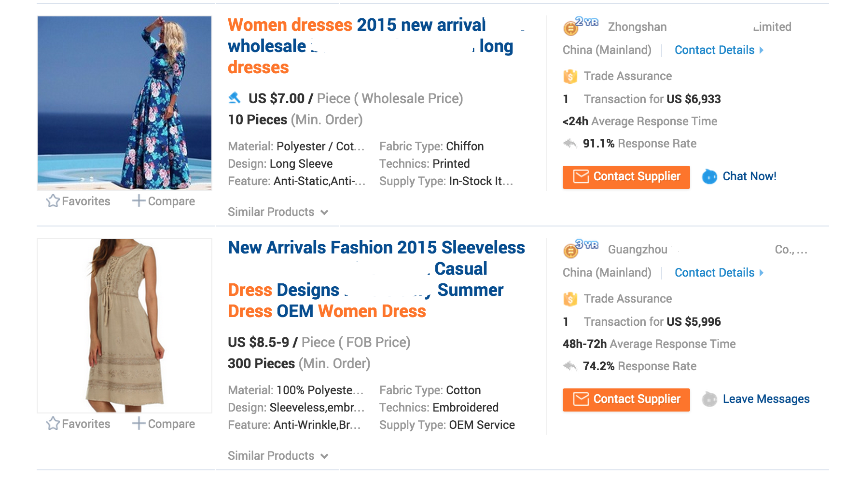Viewport: 860px width, 479px height.
Task: Click the blue Chat Now icon
Action: click(x=709, y=176)
